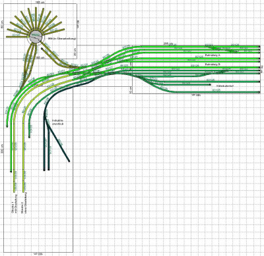Click the Bahnsteig A label
This screenshot has height=256, width=264.
coord(213,55)
